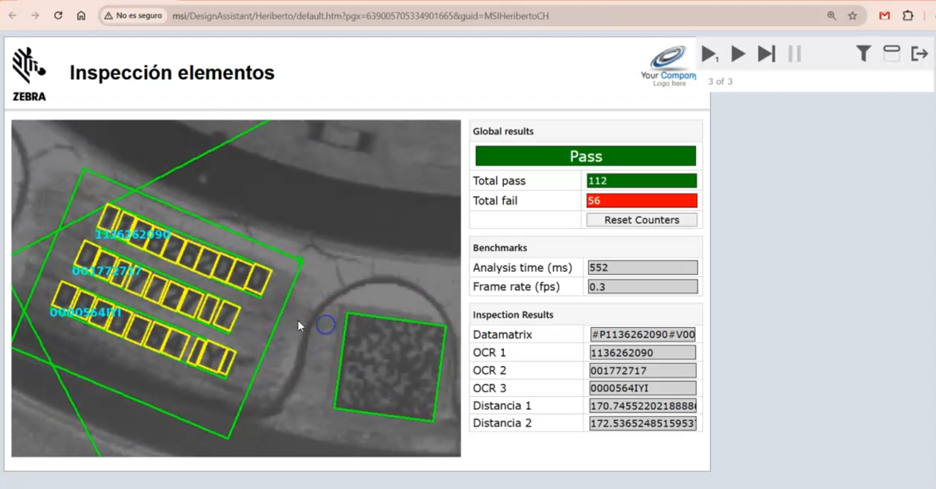Click the Zebra logo
The image size is (936, 489).
pyautogui.click(x=29, y=74)
